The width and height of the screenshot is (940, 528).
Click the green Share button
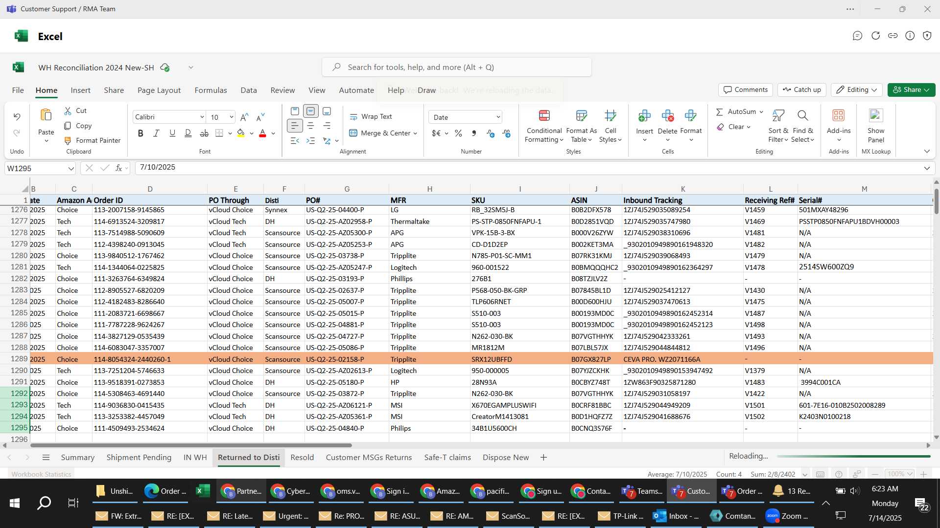911,90
